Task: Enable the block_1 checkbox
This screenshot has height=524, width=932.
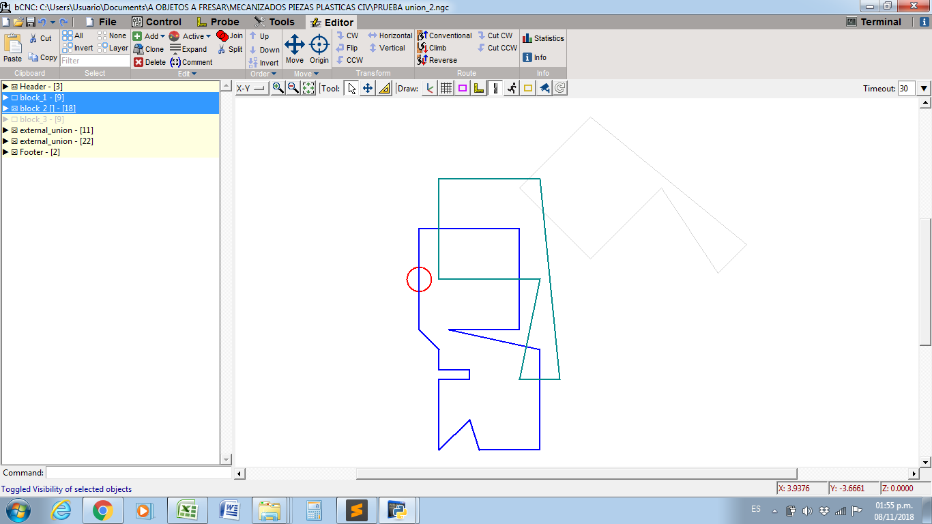Action: coord(14,98)
